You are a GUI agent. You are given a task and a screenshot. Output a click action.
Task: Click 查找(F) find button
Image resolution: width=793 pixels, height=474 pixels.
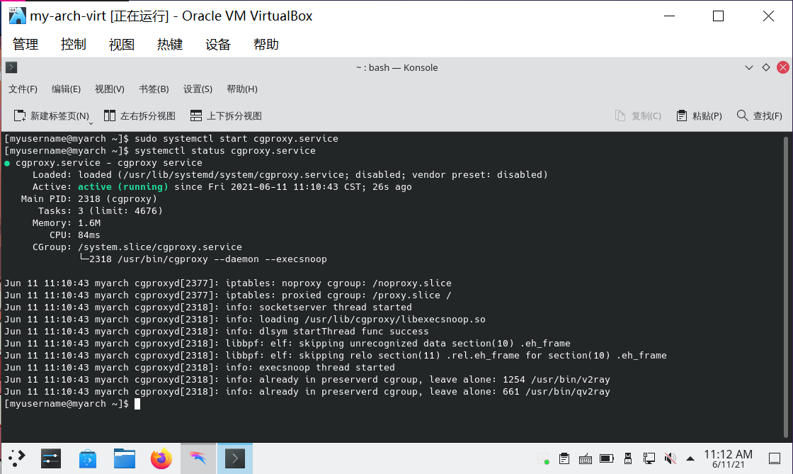pos(759,115)
